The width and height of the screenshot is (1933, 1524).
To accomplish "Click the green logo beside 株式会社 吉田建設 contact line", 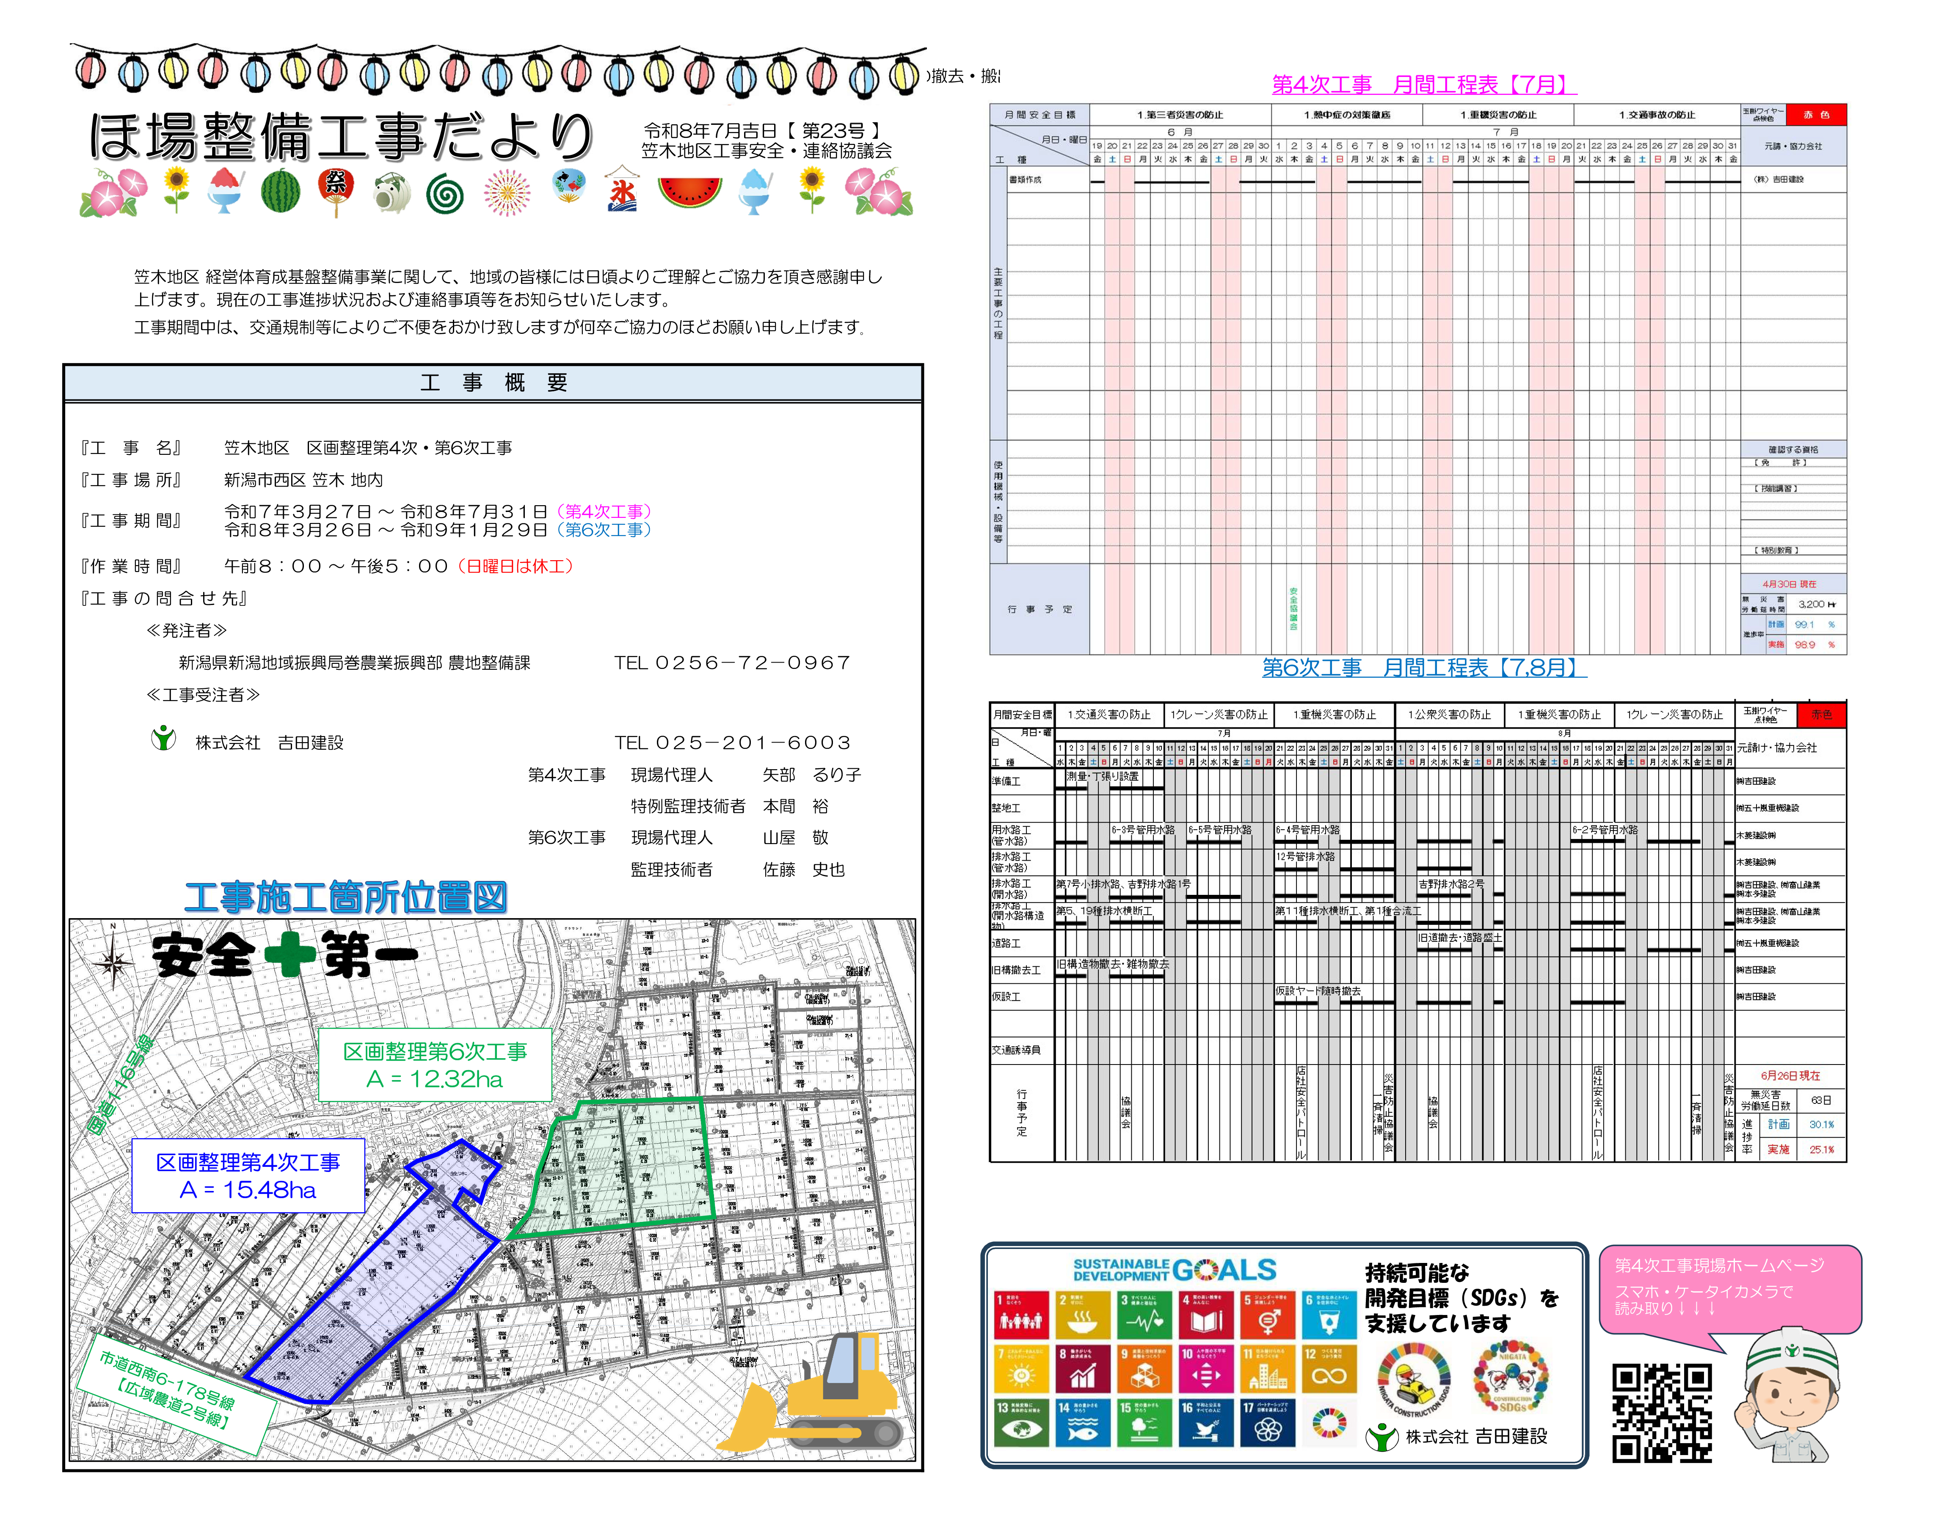I will coord(164,738).
